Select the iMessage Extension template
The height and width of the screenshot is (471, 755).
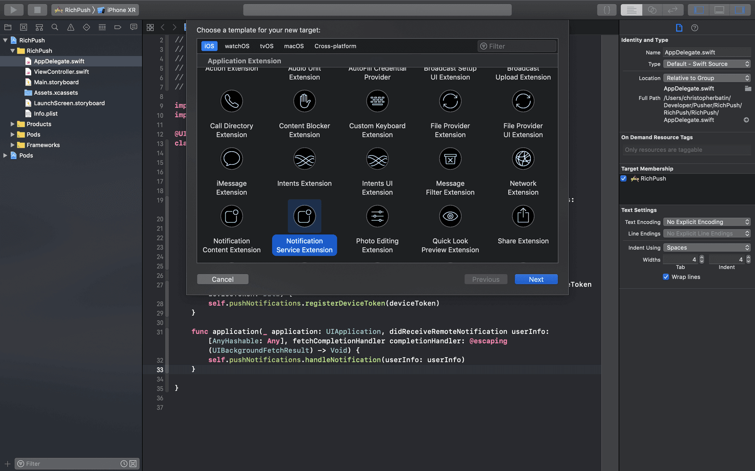coord(231,171)
